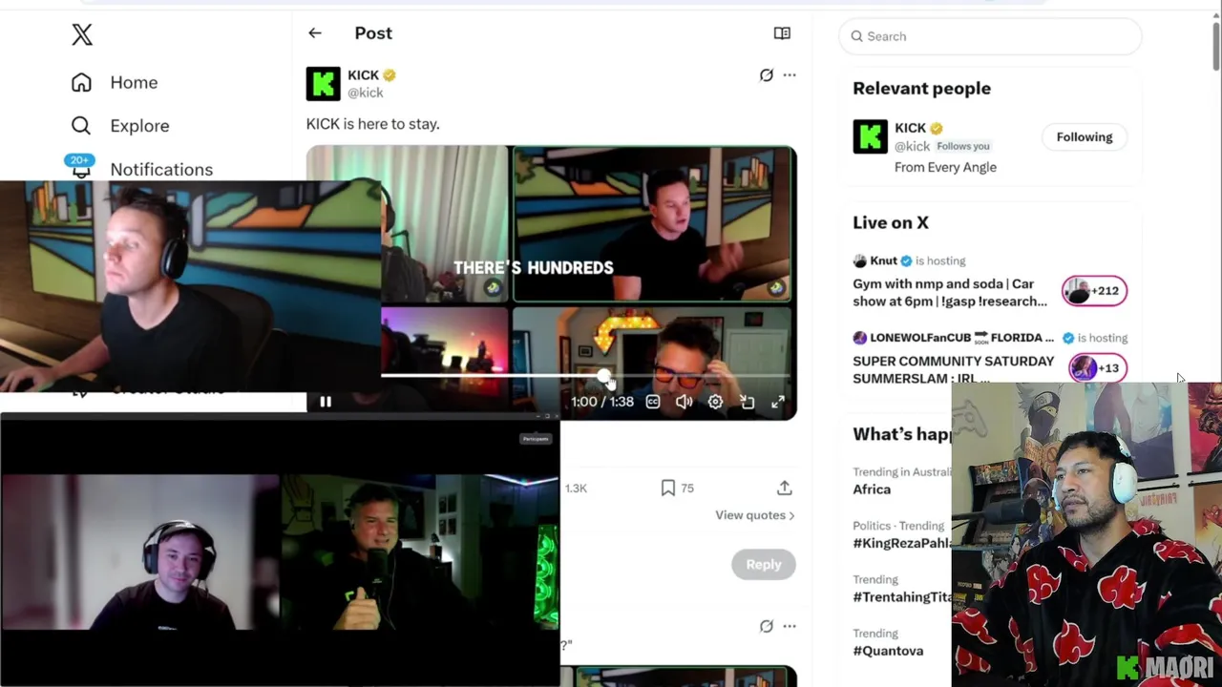Pause the playing video
This screenshot has height=687, width=1222.
point(325,402)
